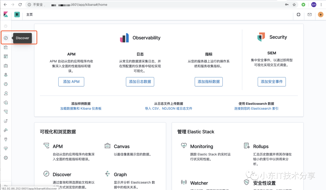Image resolution: width=326 pixels, height=190 pixels.
Task: Click the 添加指标数据 button
Action: 209,82
